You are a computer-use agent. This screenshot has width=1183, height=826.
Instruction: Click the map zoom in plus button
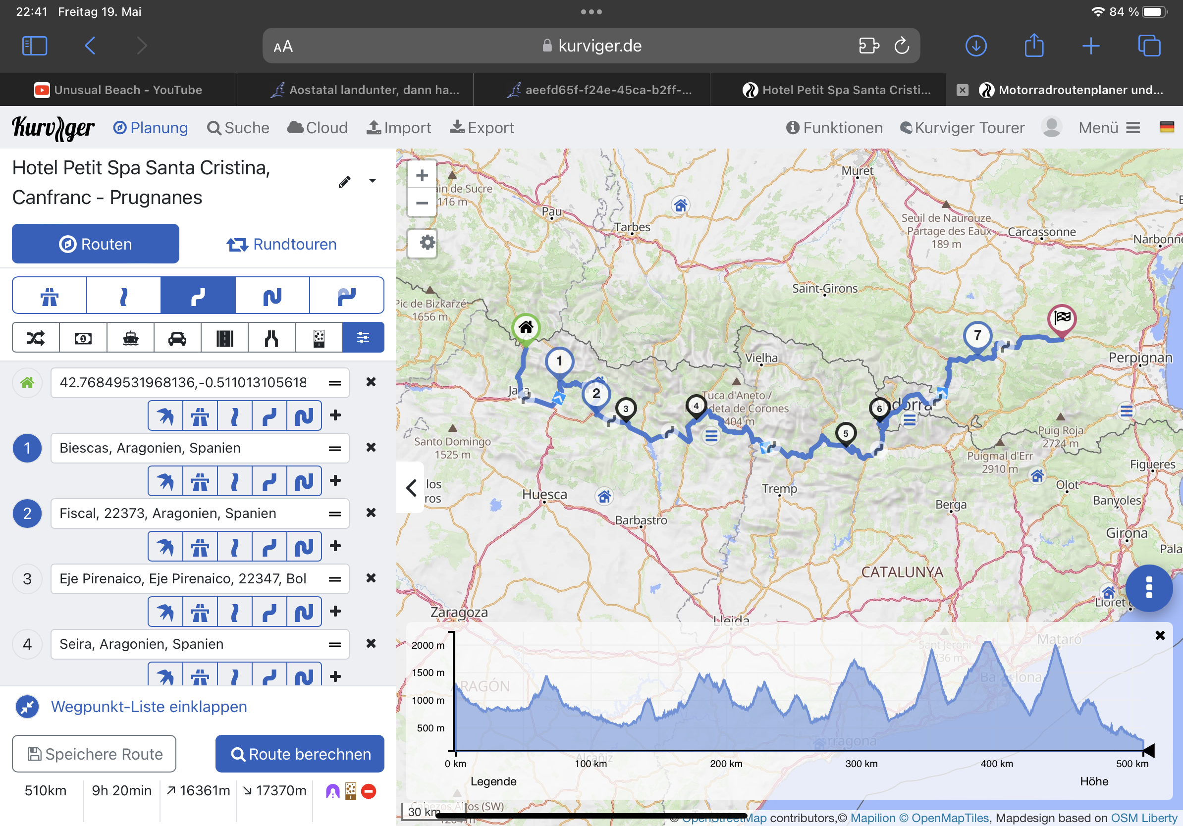422,176
